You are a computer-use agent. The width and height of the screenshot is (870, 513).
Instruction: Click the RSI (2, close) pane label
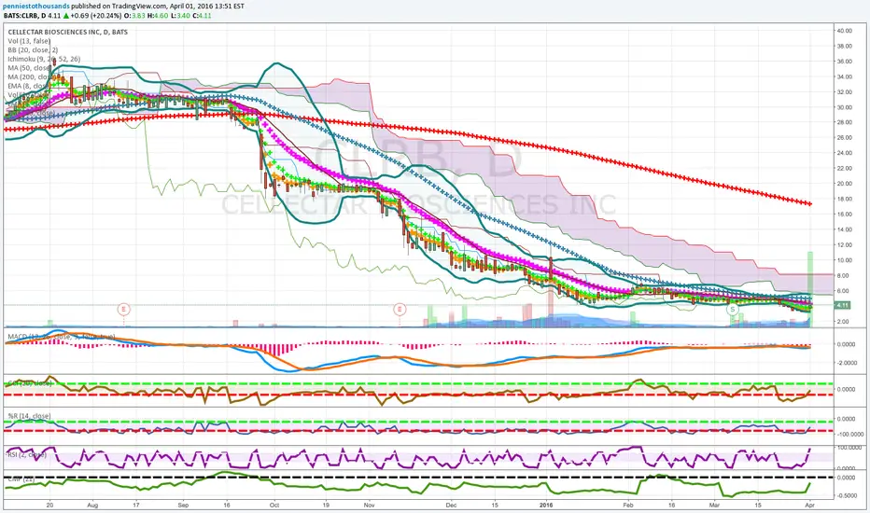click(x=27, y=455)
